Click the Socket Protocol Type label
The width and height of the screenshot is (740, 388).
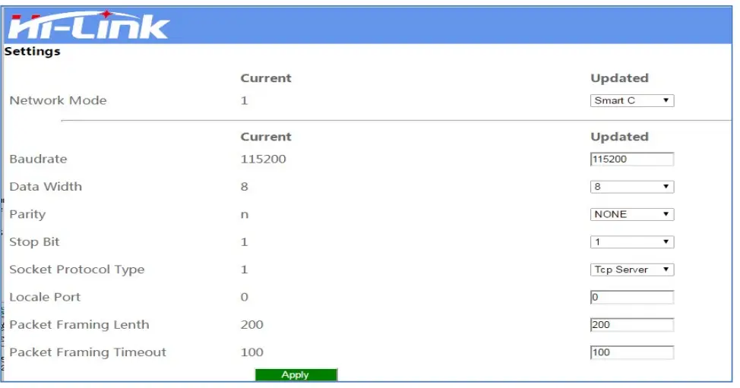(x=77, y=270)
